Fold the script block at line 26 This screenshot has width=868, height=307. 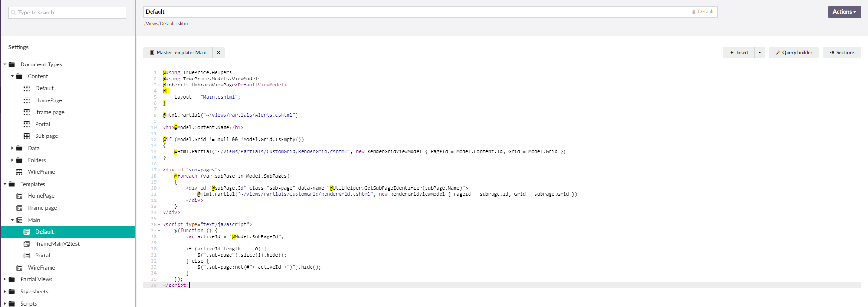coord(159,225)
